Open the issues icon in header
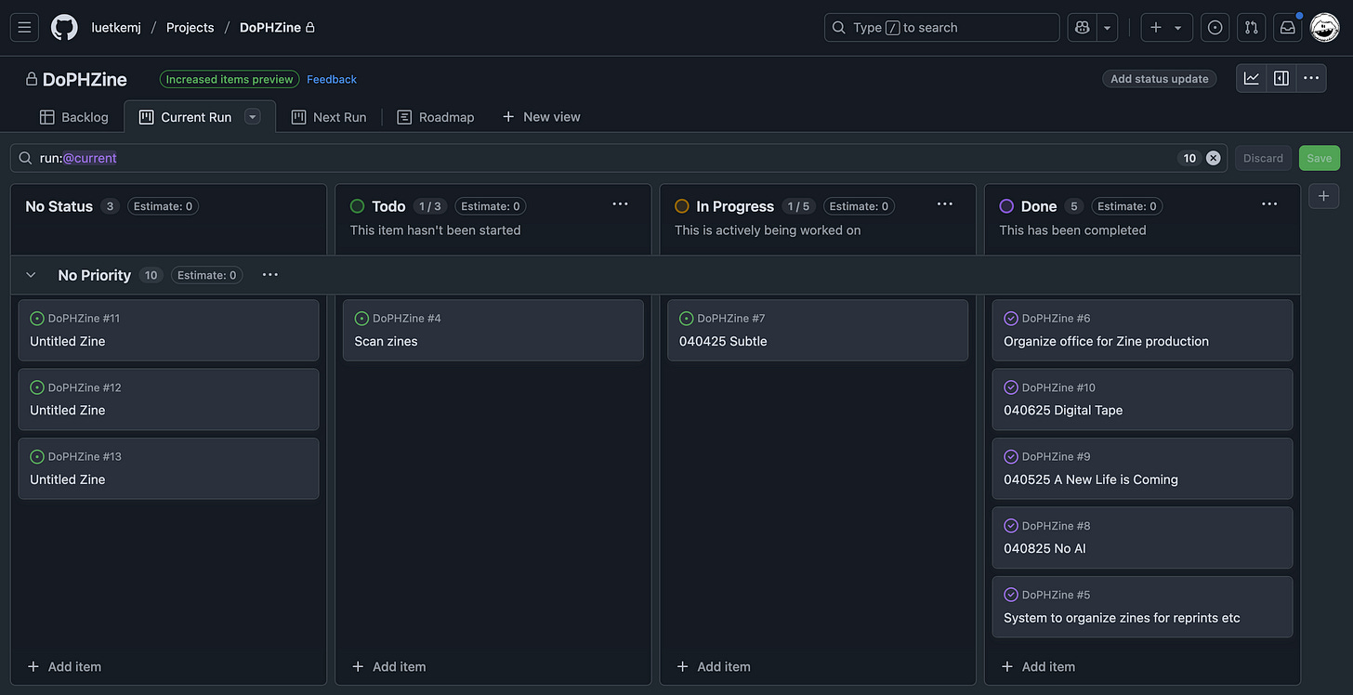The width and height of the screenshot is (1353, 695). pyautogui.click(x=1215, y=28)
